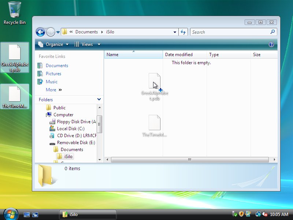Open Pictures favorite link

point(53,74)
